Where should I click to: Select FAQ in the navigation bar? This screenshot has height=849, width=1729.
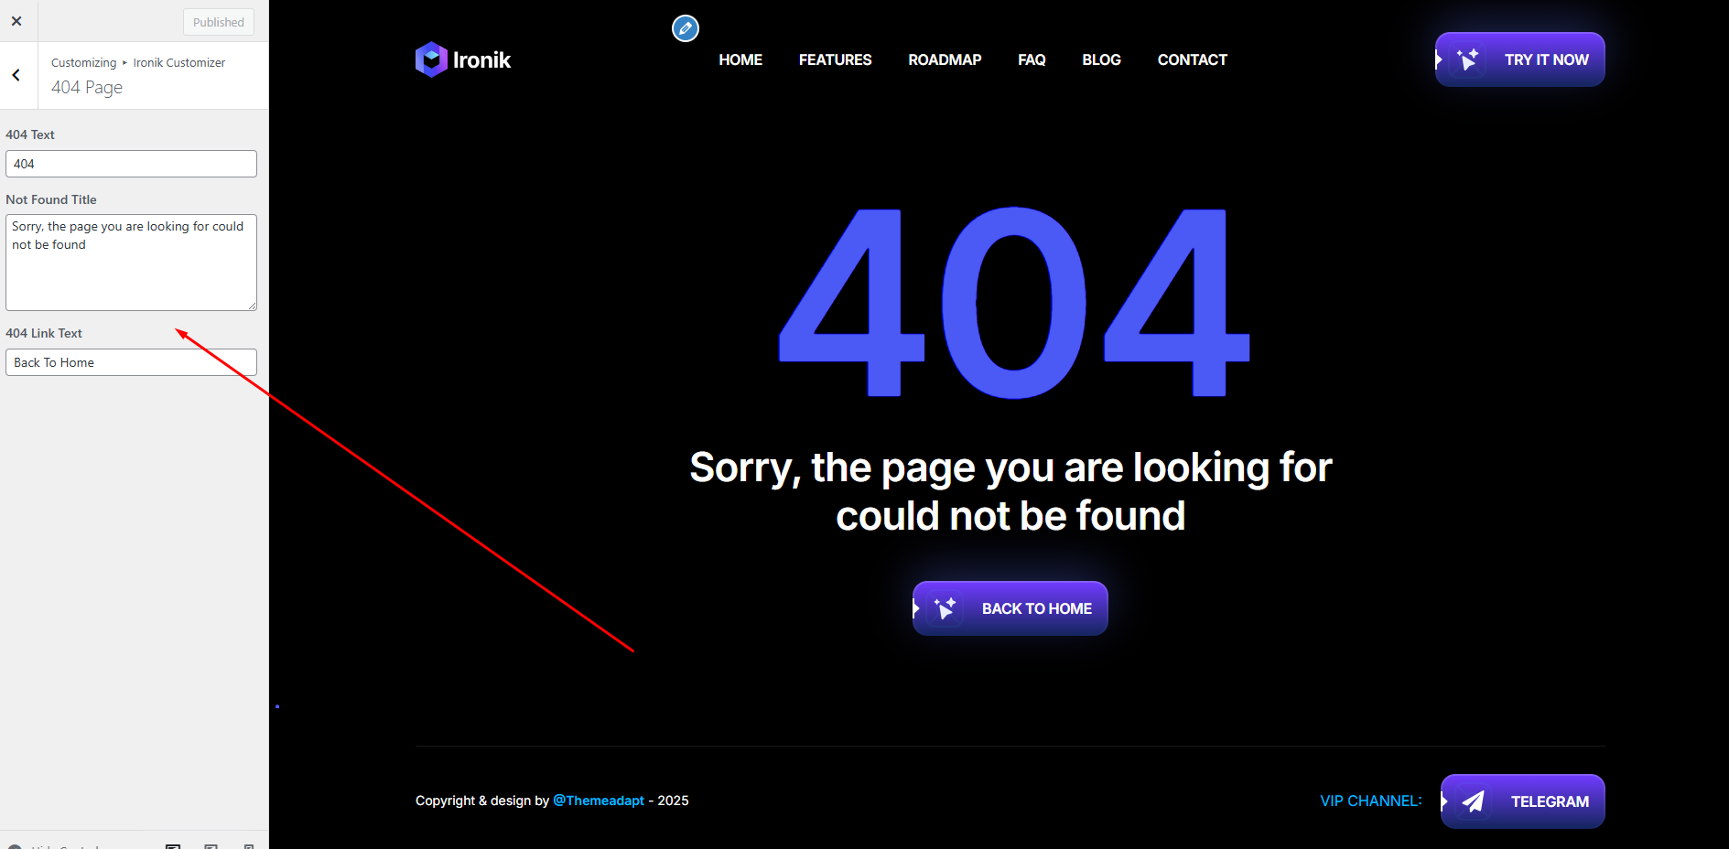pos(1032,59)
